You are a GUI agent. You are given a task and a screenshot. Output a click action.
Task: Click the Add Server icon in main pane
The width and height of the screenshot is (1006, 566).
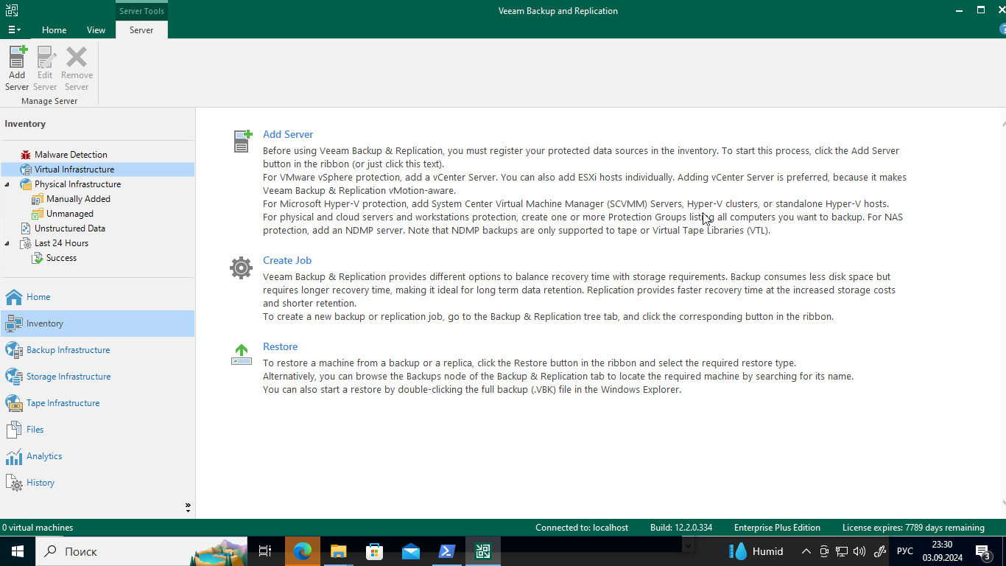pyautogui.click(x=242, y=141)
